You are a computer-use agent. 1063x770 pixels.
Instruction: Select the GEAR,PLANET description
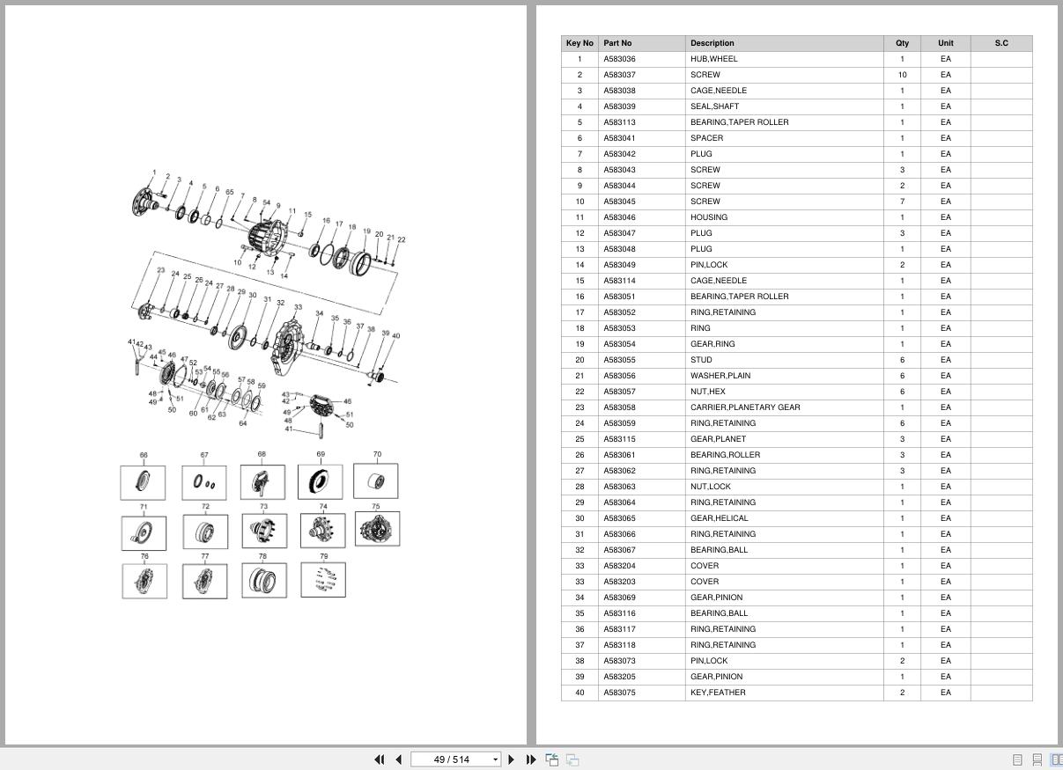[x=718, y=439]
